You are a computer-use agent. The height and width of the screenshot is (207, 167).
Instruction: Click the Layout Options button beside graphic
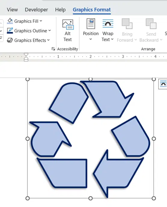(x=163, y=84)
